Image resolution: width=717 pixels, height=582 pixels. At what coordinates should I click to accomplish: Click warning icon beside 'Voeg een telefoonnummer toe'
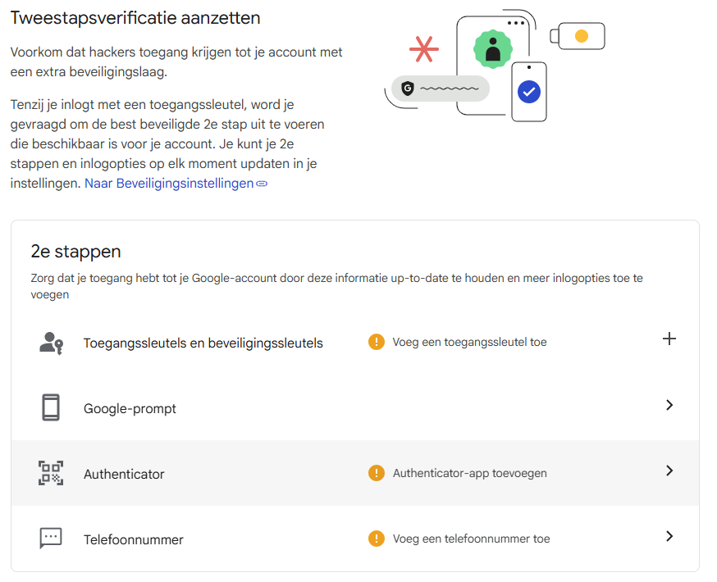(x=377, y=539)
